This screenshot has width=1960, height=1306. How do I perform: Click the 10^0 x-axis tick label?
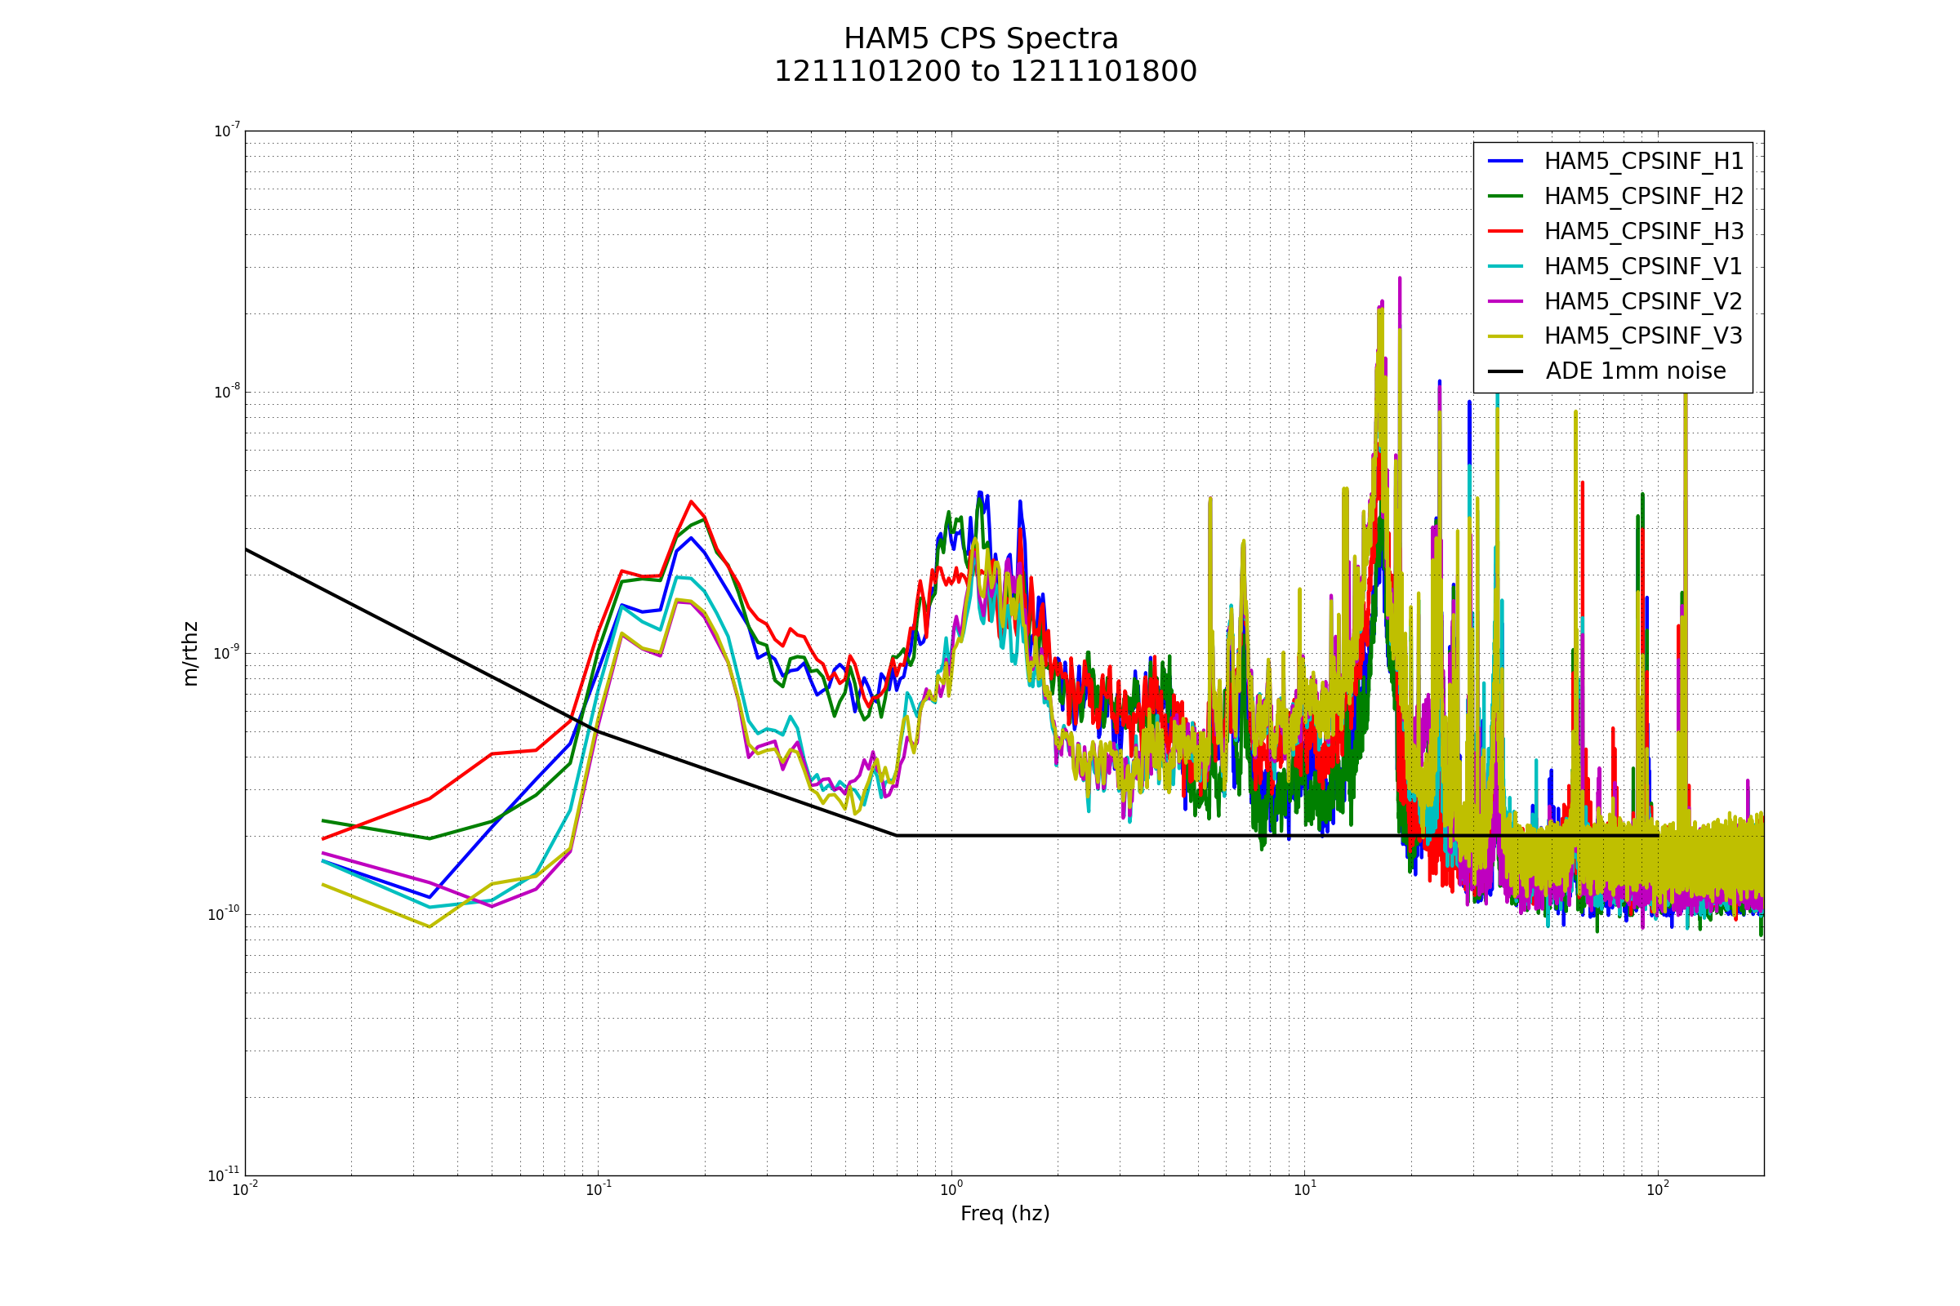click(x=951, y=1189)
